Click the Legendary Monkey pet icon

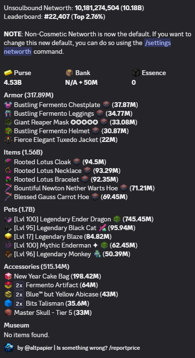click(x=8, y=254)
